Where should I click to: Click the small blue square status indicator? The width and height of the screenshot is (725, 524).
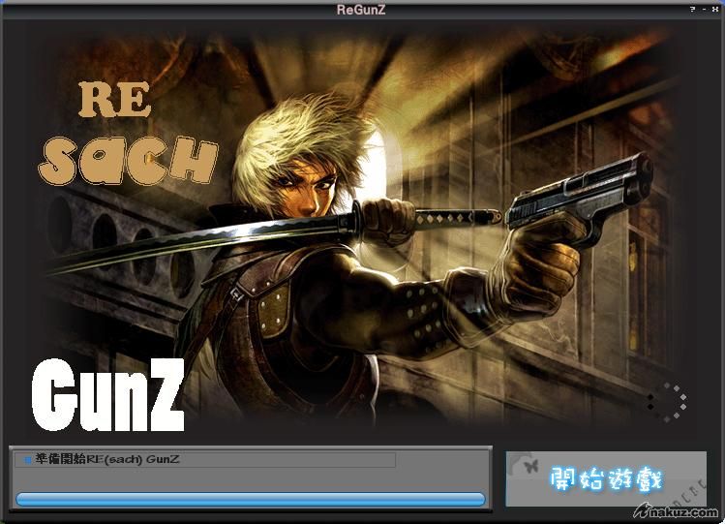[28, 460]
